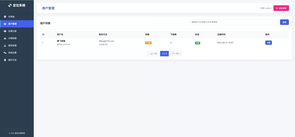Click the 操作日志 clipboard icon
The height and width of the screenshot is (137, 295).
tap(5, 60)
